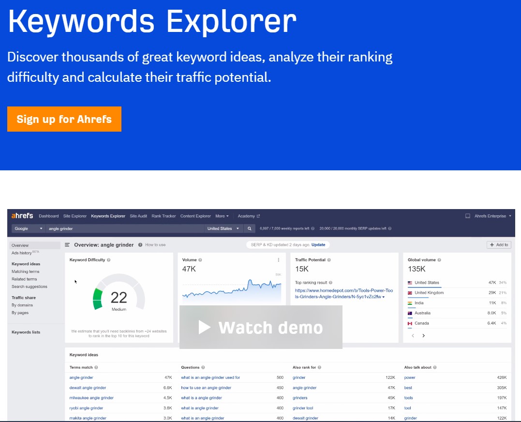Click the Global volume help icon

439,260
